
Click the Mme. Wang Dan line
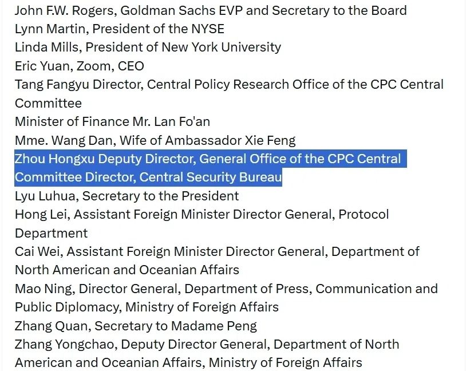tap(155, 140)
